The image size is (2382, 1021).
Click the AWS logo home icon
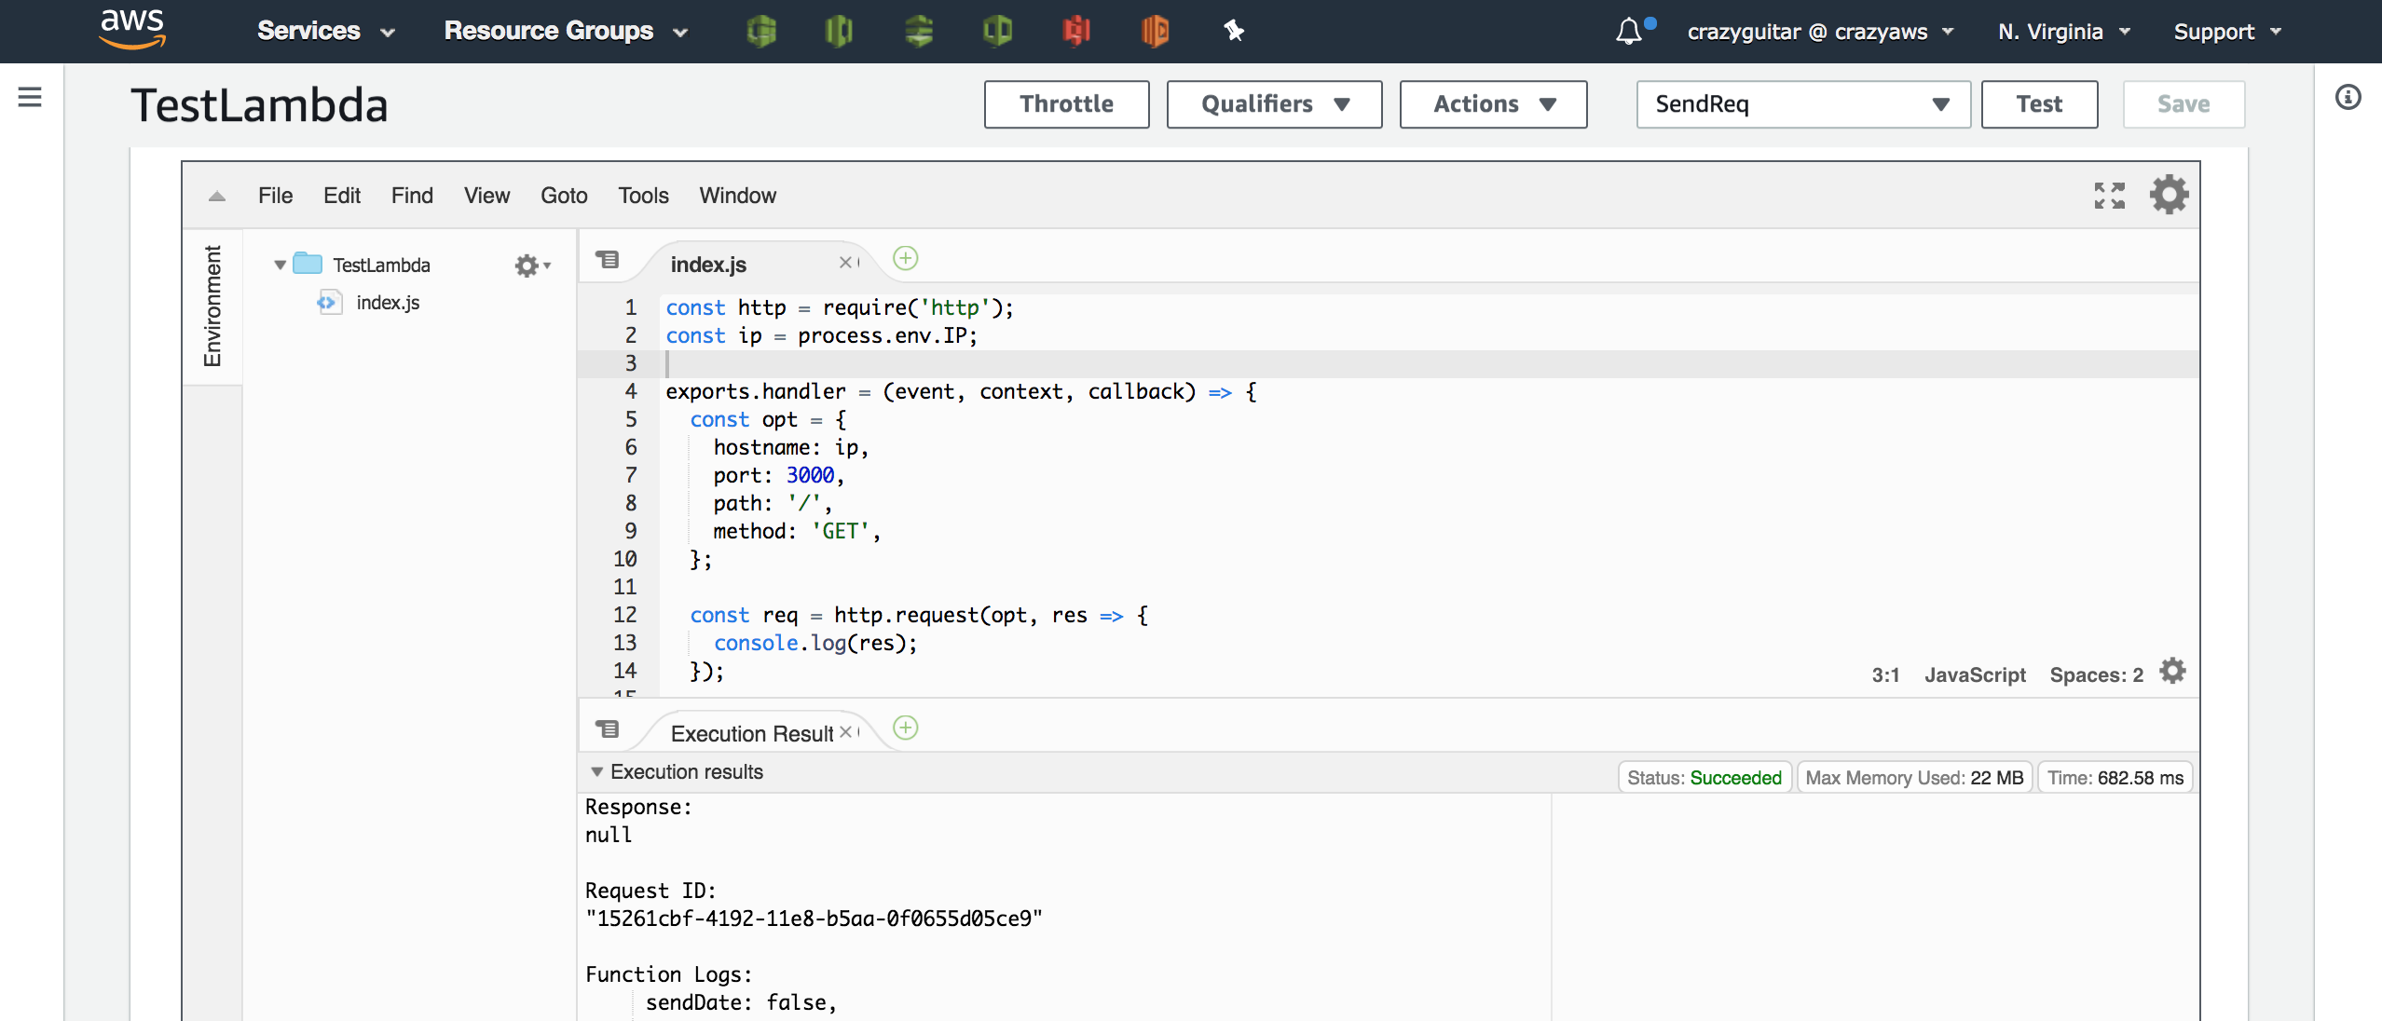tap(132, 29)
